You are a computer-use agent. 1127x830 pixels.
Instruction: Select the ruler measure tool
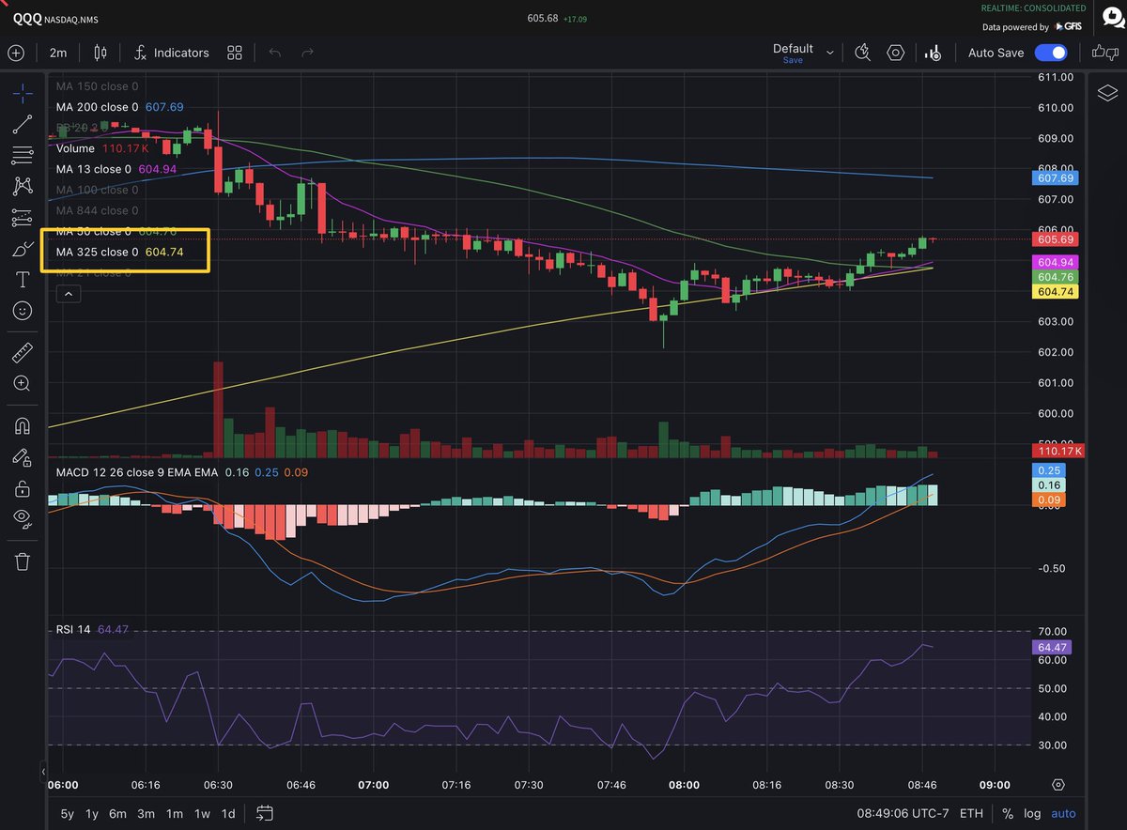(x=23, y=352)
